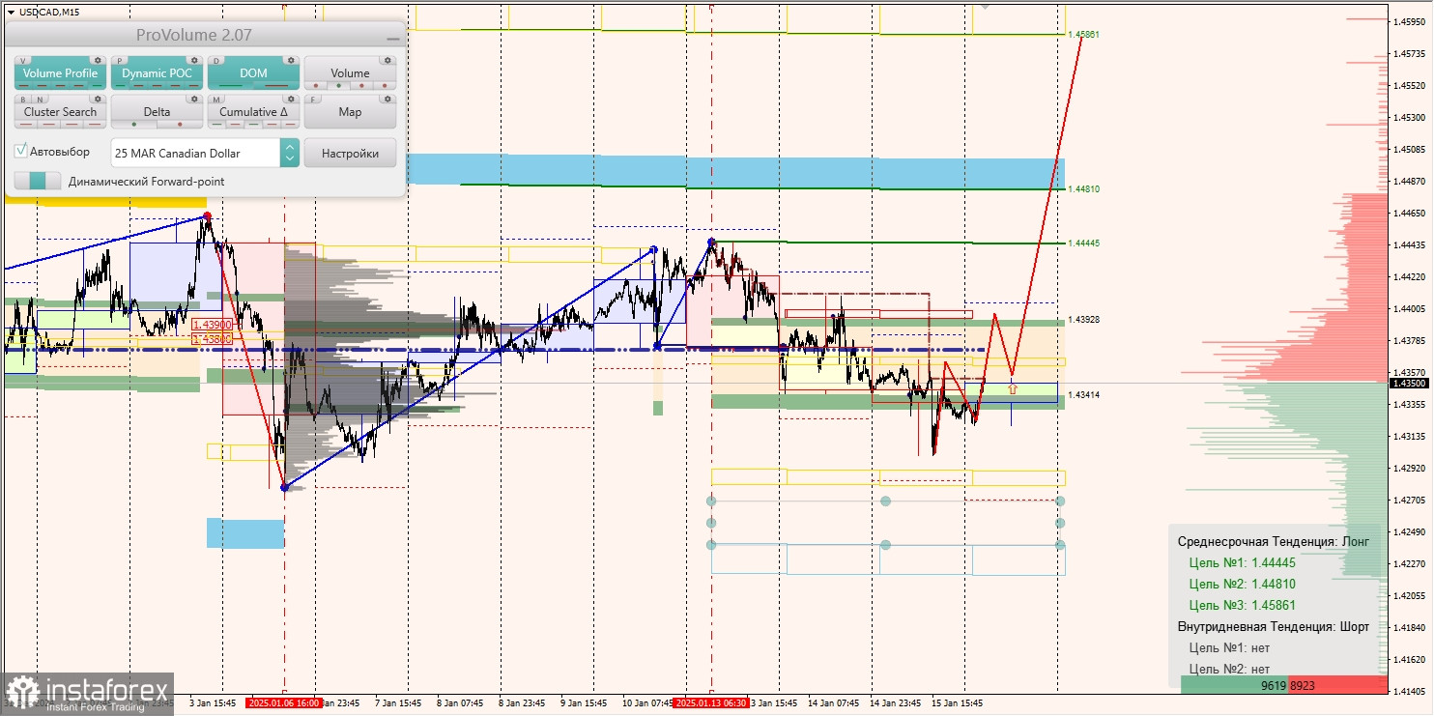Toggle the Cluster Search indicator
Image resolution: width=1434 pixels, height=716 pixels.
point(60,112)
